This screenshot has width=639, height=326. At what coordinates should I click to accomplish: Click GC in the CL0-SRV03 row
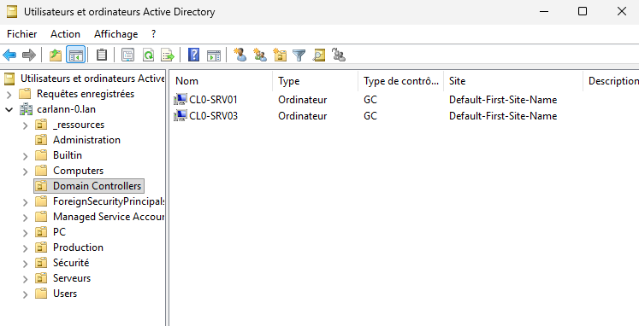click(x=370, y=116)
